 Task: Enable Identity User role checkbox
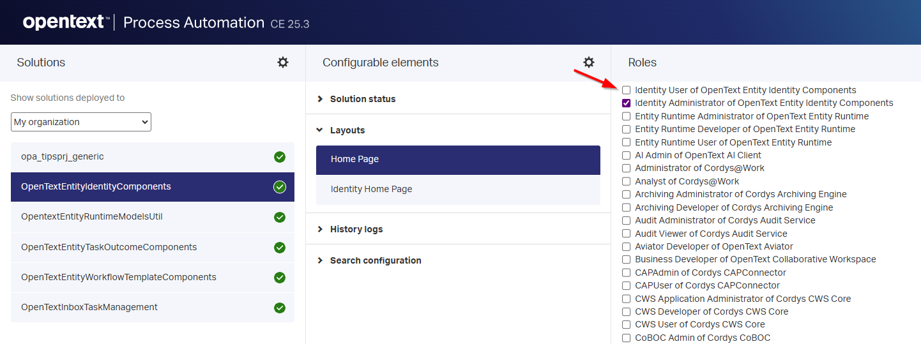(627, 90)
